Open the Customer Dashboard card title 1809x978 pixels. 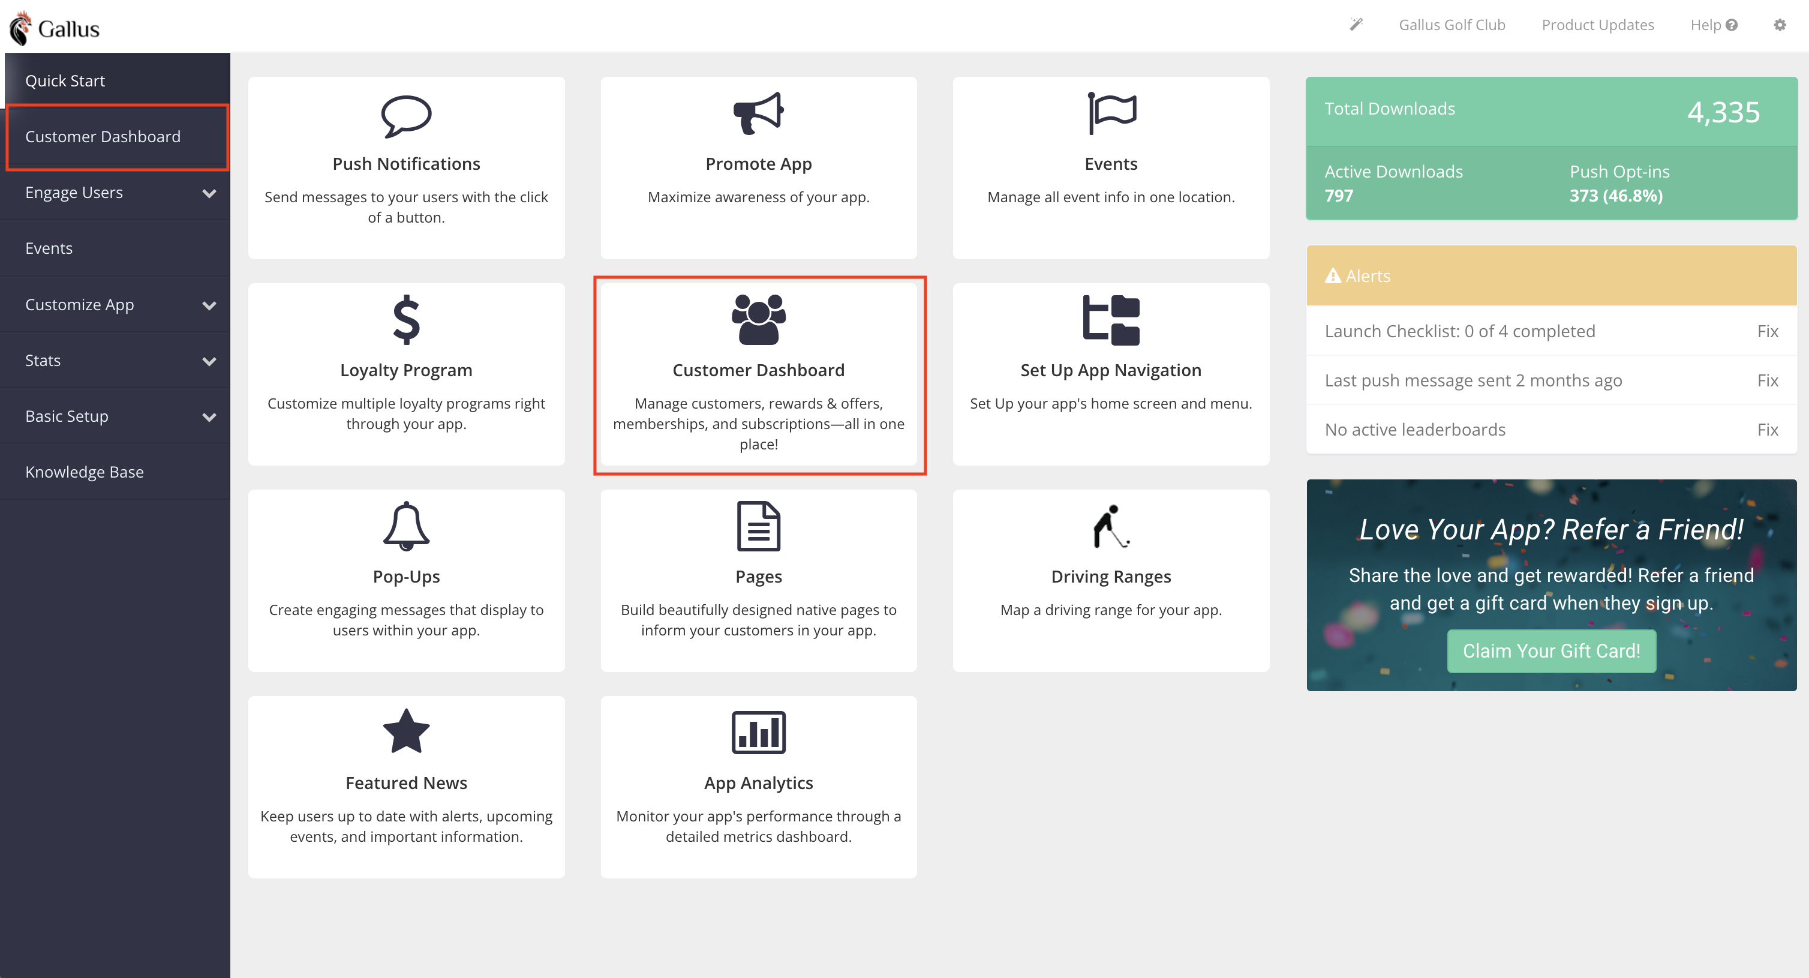tap(758, 370)
